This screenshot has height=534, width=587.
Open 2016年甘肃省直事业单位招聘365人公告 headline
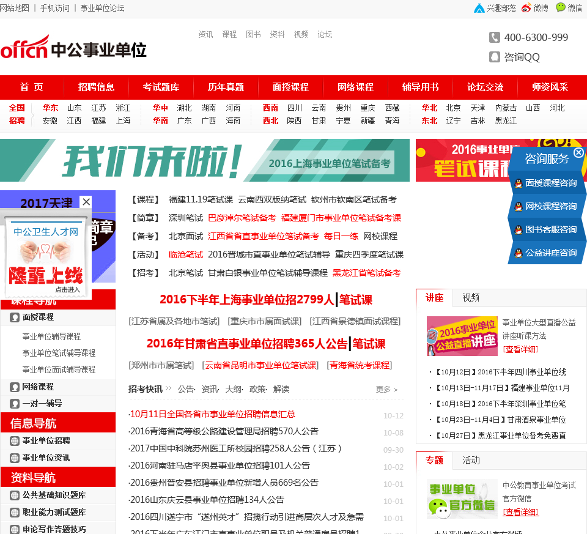(247, 344)
